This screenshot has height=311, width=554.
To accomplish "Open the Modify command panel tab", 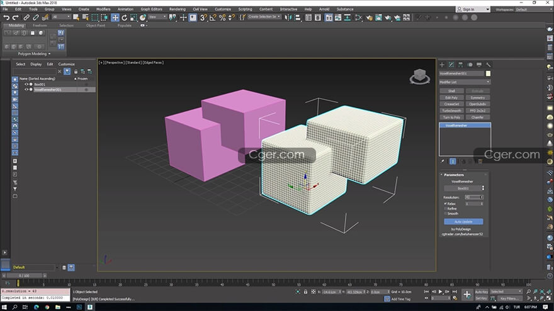I will (451, 65).
